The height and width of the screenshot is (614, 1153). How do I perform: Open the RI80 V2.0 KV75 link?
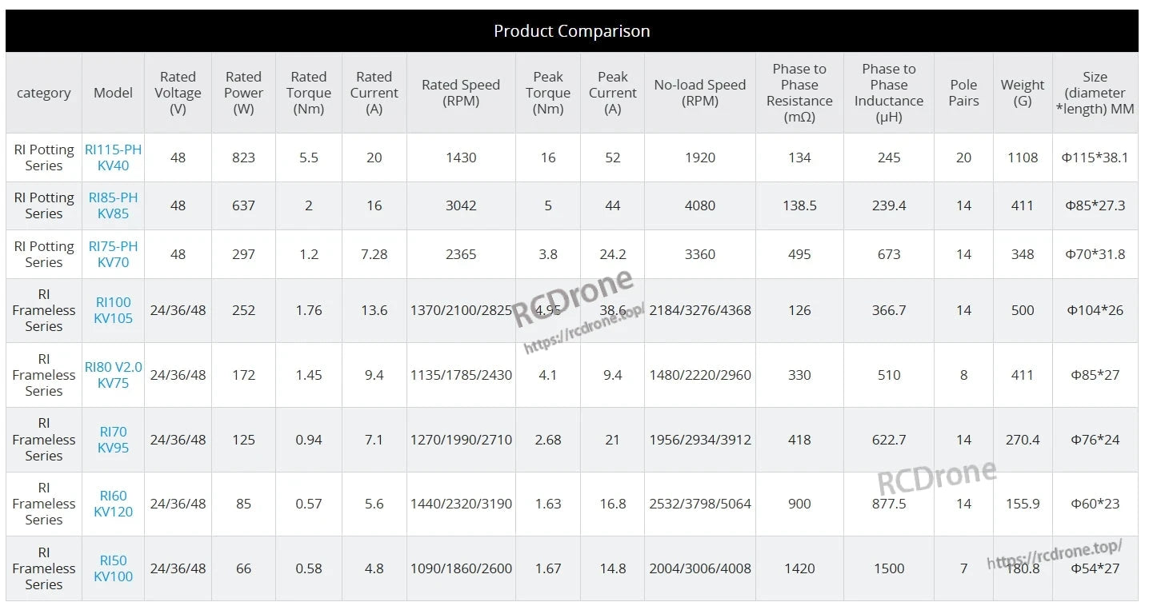pyautogui.click(x=113, y=375)
